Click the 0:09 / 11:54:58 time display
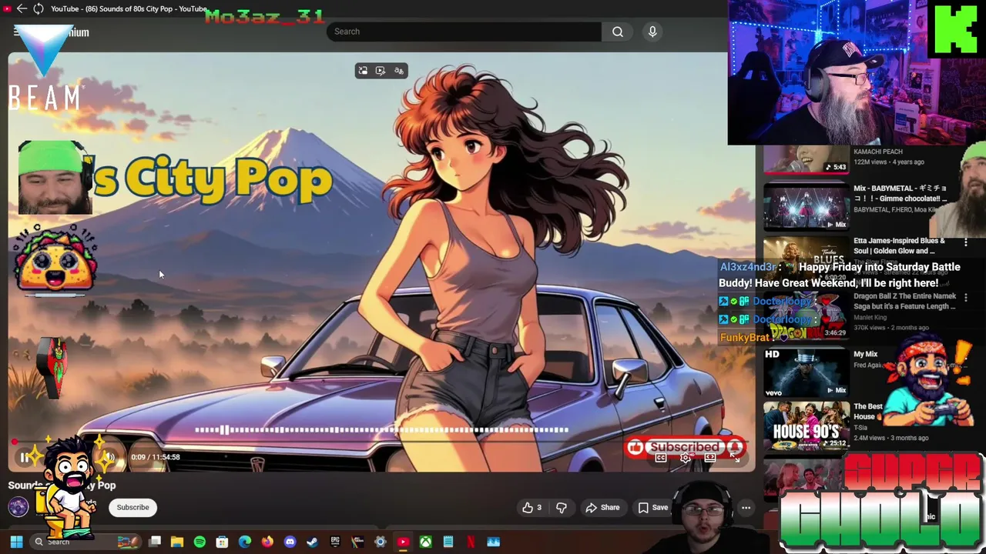Screen dimensions: 986x554 pyautogui.click(x=155, y=457)
